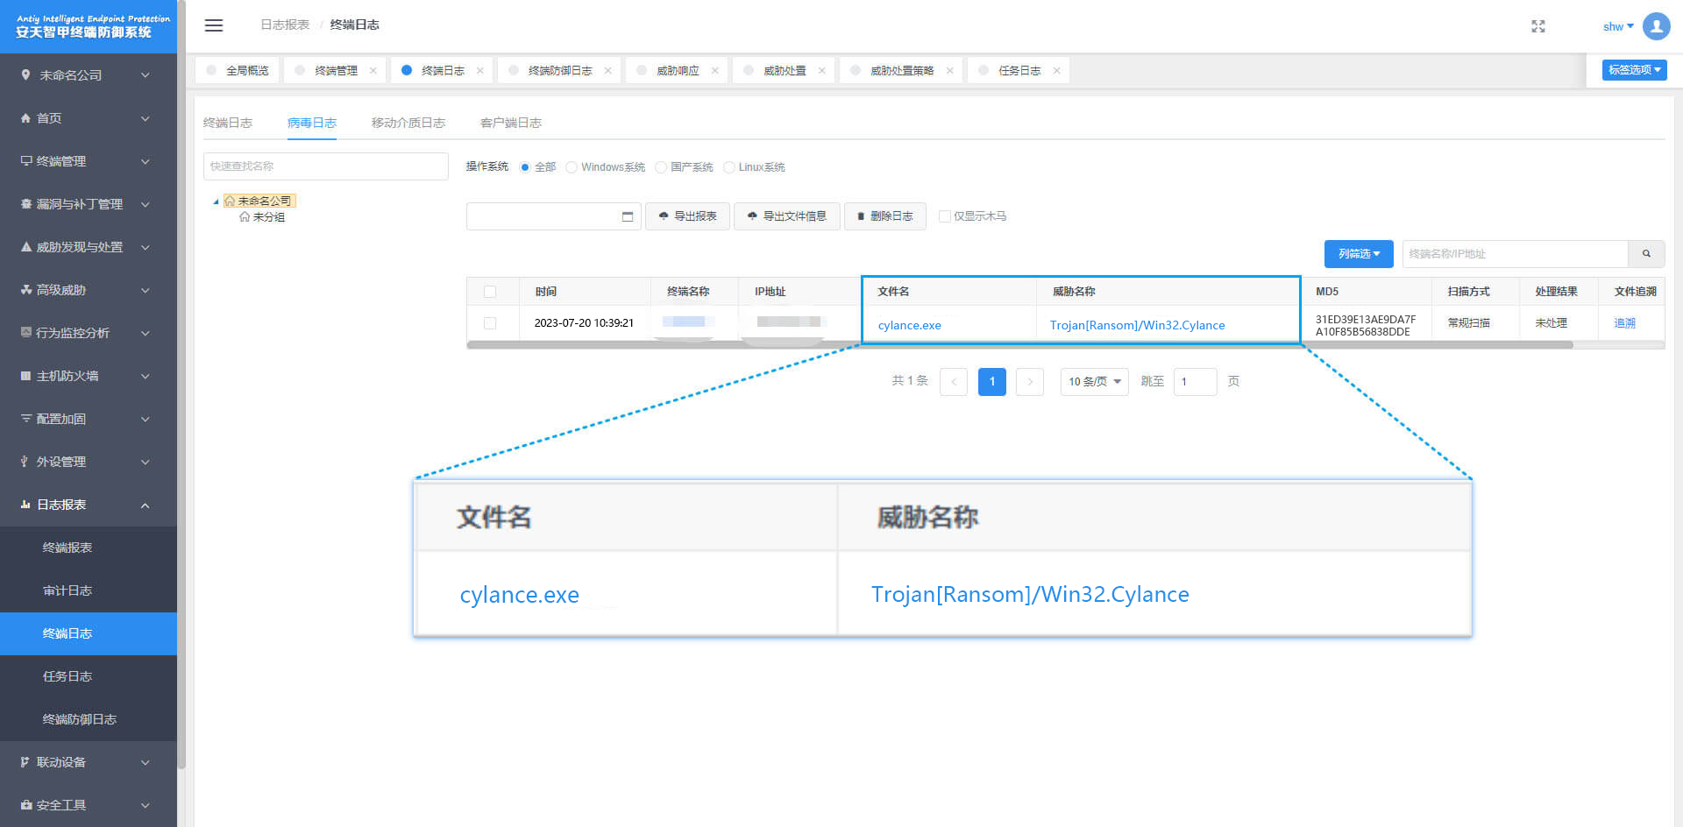Click the 删除日志 button
The image size is (1683, 827).
(x=884, y=216)
